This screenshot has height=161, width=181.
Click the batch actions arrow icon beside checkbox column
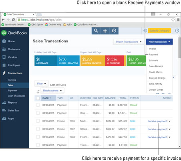point(38,92)
